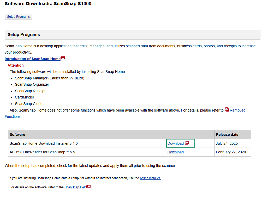Download ABBYY FineReader for ScanSnap 5.5
The height and width of the screenshot is (198, 268).
click(175, 152)
